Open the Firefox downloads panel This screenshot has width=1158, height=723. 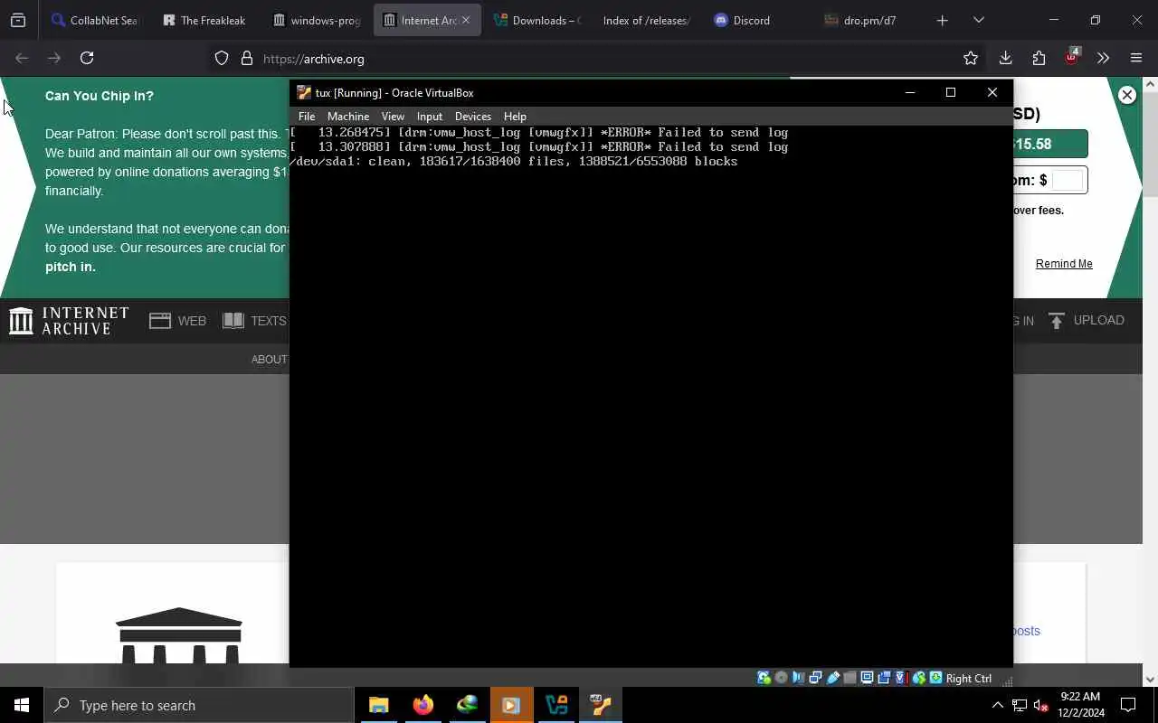[1005, 58]
